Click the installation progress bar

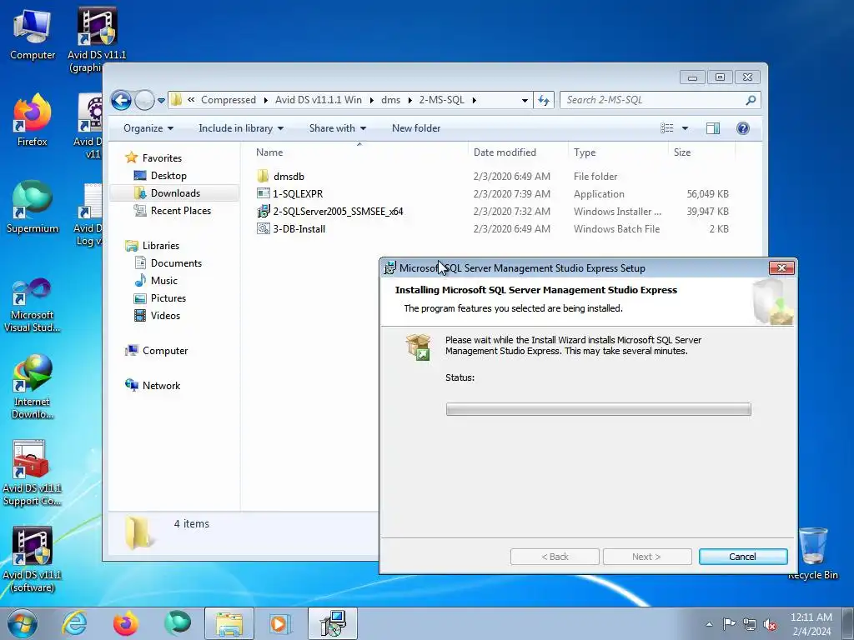(599, 409)
